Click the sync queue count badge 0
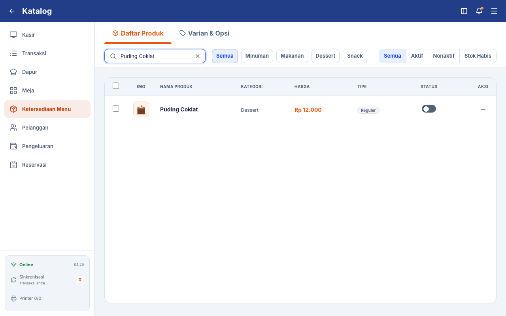This screenshot has height=316, width=506. [x=80, y=280]
